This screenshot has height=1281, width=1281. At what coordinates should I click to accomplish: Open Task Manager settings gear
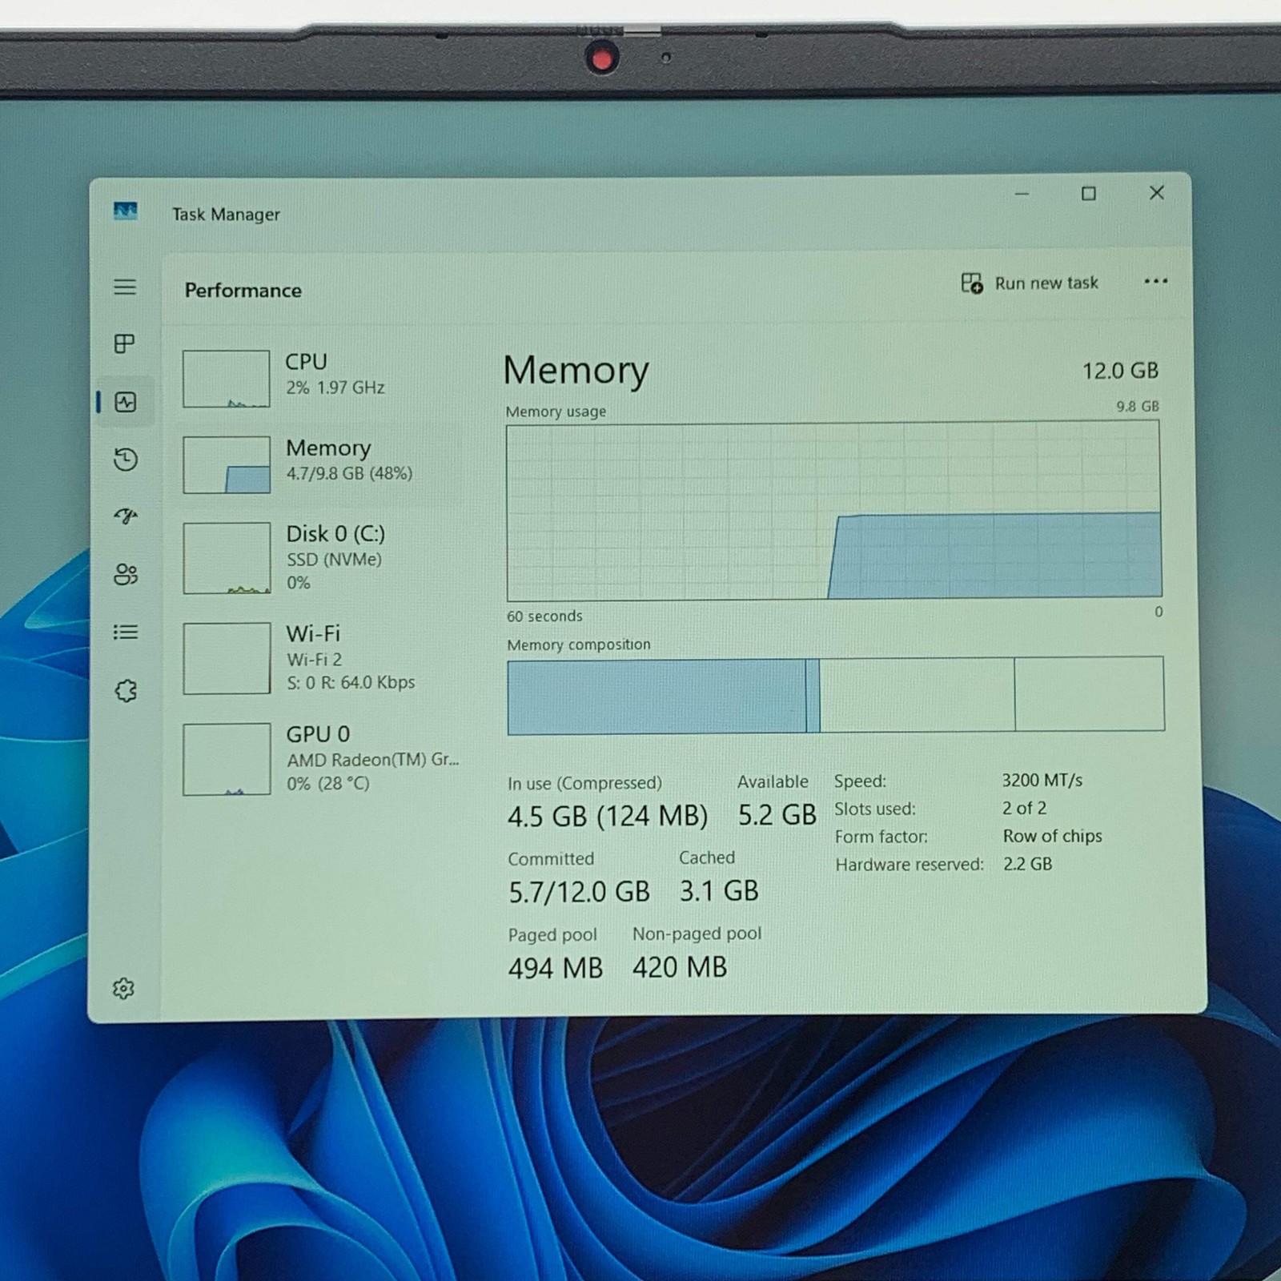[123, 989]
